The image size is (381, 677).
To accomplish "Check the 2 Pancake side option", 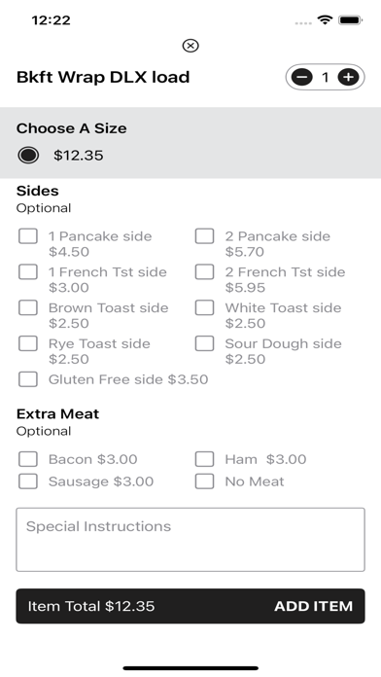I will (x=204, y=236).
